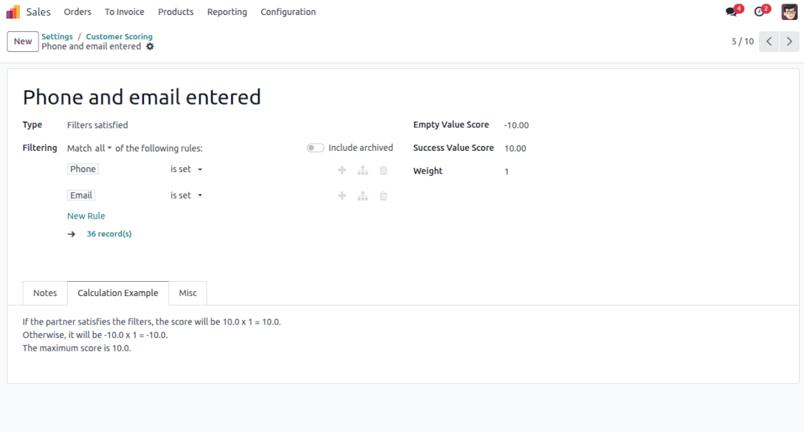Go to the next record arrow
Viewport: 804px width, 432px height.
(789, 41)
